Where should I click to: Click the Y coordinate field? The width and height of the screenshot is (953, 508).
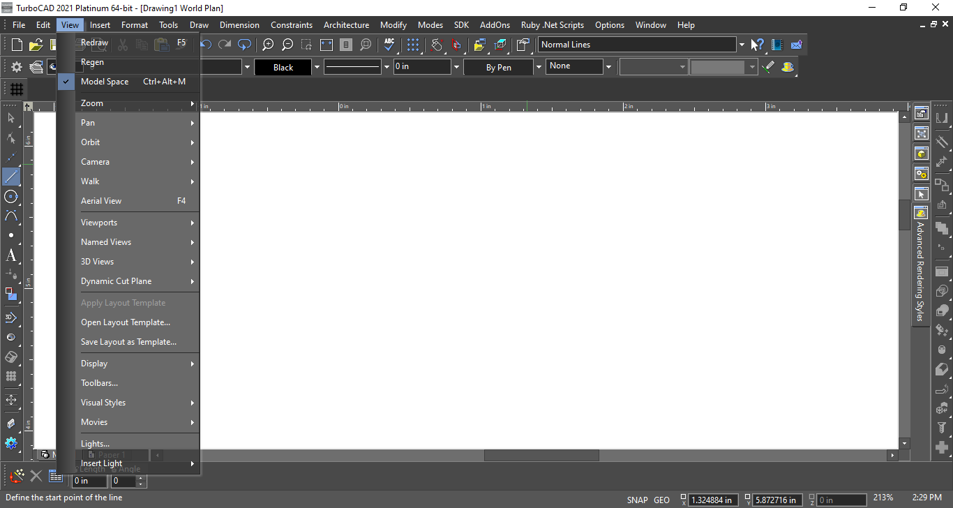[x=779, y=500]
